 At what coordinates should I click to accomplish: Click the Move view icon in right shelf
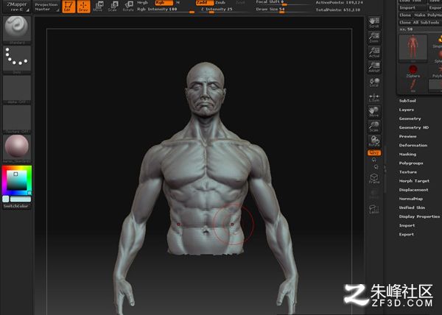point(374,111)
